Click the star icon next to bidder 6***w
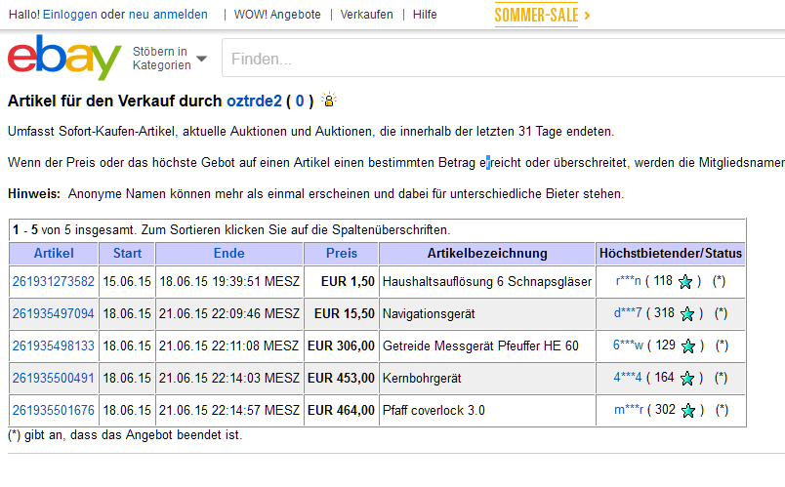This screenshot has width=785, height=487. tap(686, 346)
